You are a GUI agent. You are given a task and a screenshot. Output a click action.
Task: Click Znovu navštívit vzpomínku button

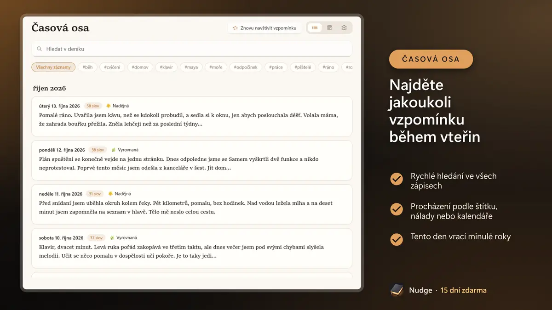[264, 28]
